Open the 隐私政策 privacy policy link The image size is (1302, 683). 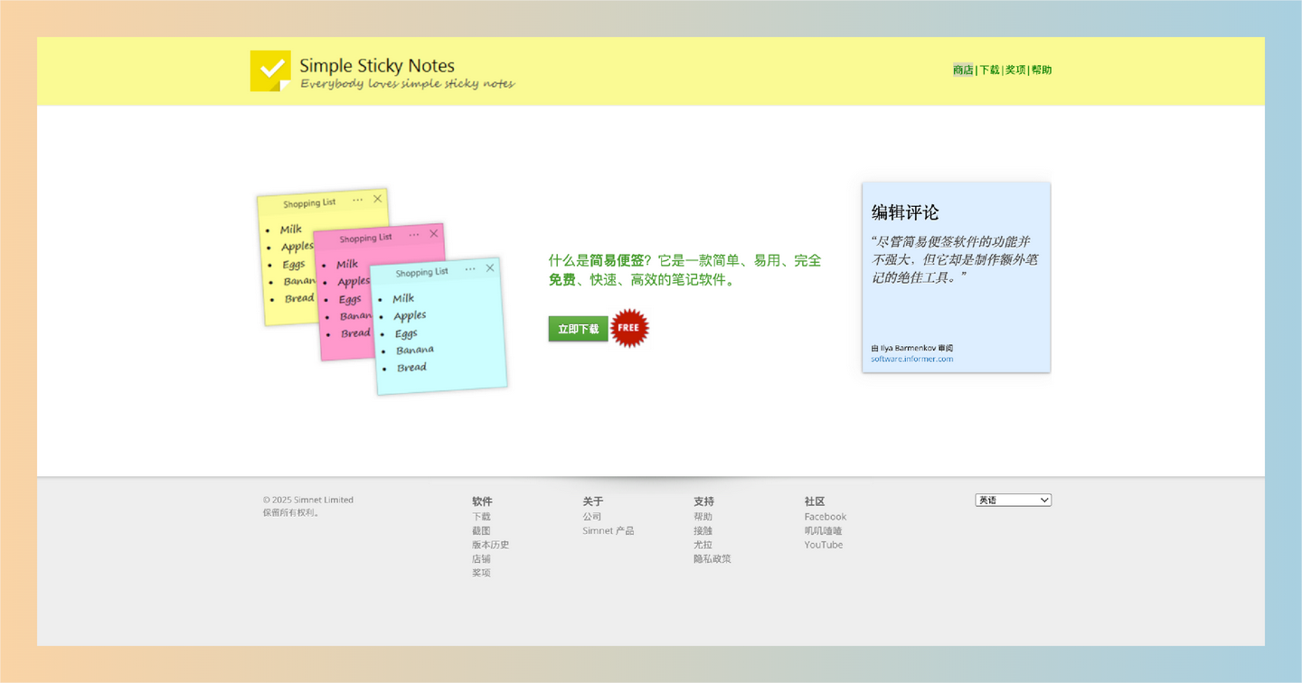(712, 558)
